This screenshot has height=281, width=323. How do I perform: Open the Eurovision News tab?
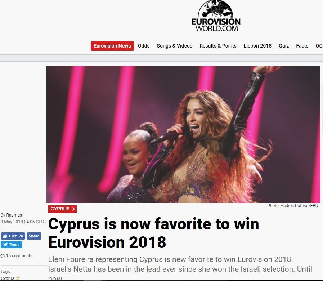coord(112,46)
